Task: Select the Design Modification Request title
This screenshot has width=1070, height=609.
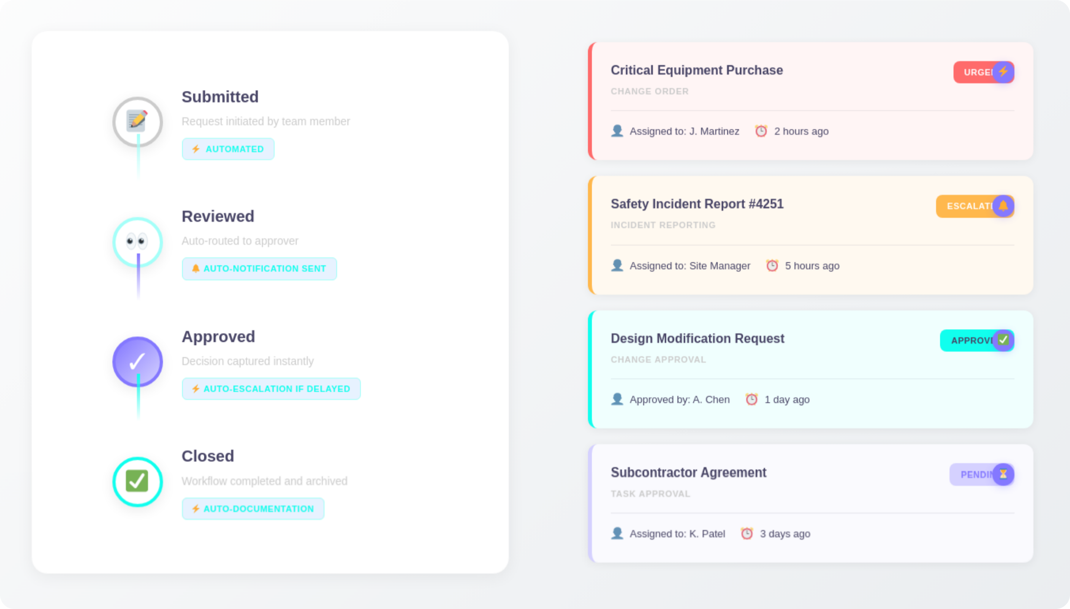Action: pos(697,339)
